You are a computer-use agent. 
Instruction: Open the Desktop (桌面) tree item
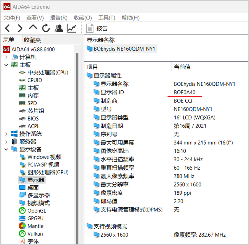coord(29,188)
